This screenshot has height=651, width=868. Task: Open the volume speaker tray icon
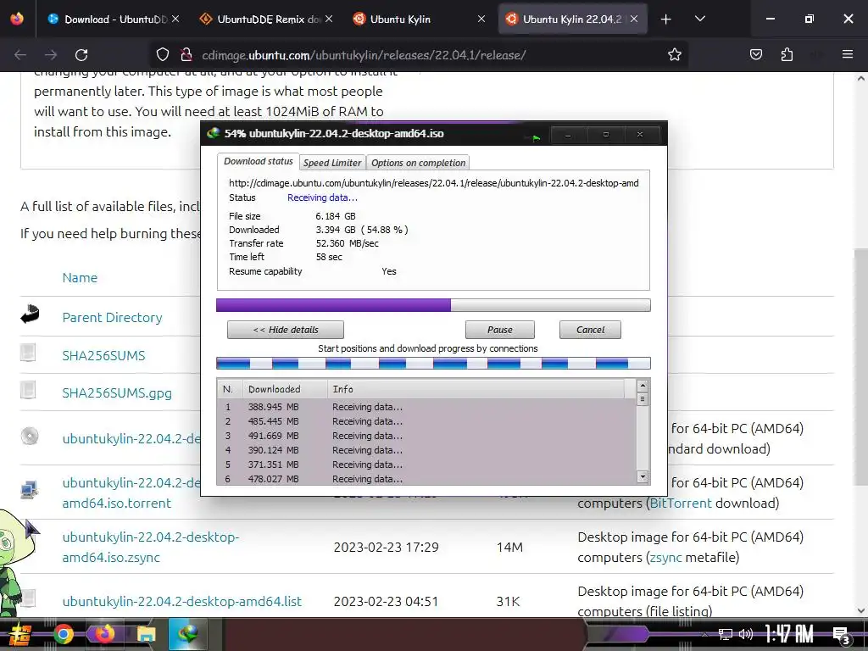point(746,634)
